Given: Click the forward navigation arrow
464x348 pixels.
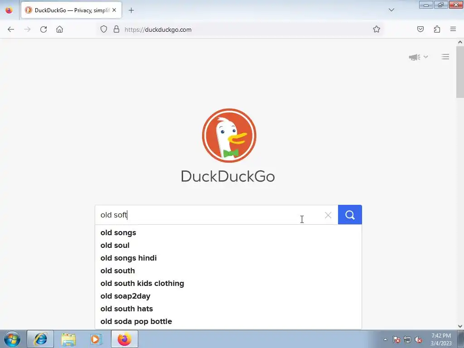Looking at the screenshot, I should (27, 29).
